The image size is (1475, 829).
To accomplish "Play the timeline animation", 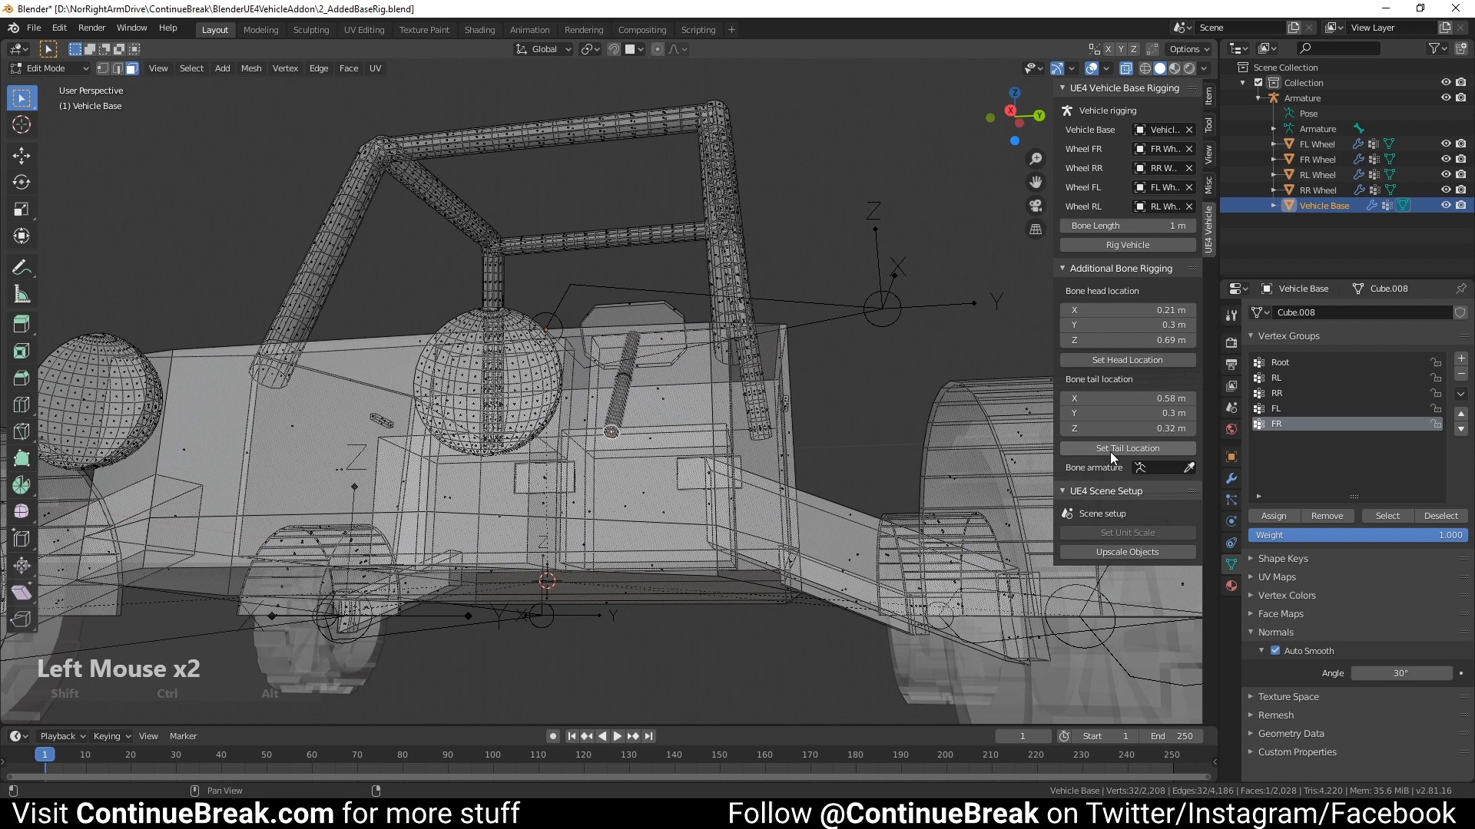I will pyautogui.click(x=618, y=736).
